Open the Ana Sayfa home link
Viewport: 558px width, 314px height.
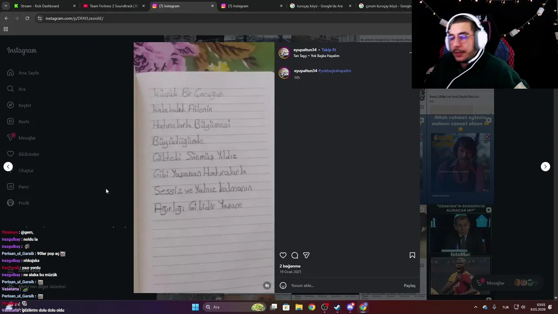coord(23,73)
